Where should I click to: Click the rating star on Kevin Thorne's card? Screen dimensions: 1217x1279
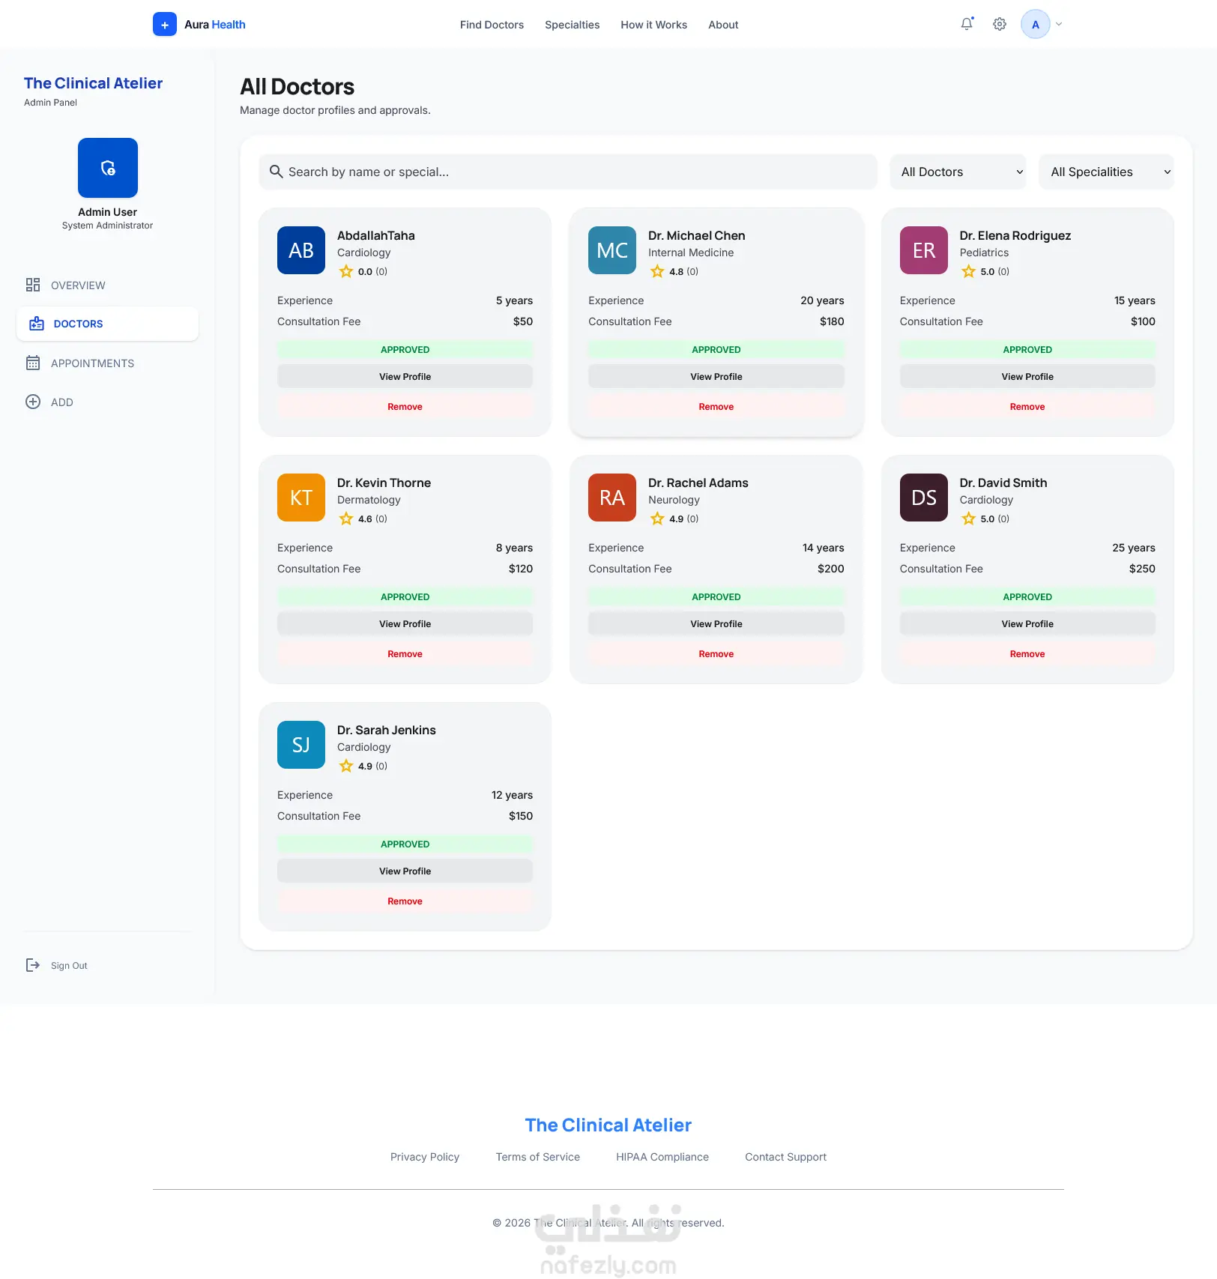pyautogui.click(x=346, y=518)
